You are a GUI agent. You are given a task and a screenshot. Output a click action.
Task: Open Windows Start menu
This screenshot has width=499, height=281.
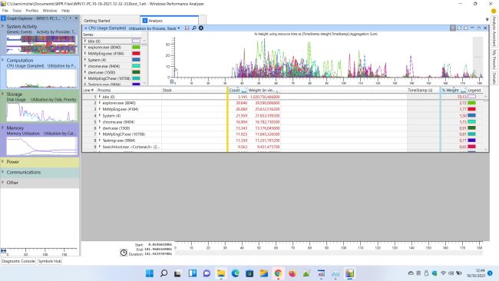click(150, 273)
